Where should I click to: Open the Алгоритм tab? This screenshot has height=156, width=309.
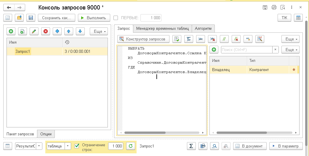coord(203,29)
